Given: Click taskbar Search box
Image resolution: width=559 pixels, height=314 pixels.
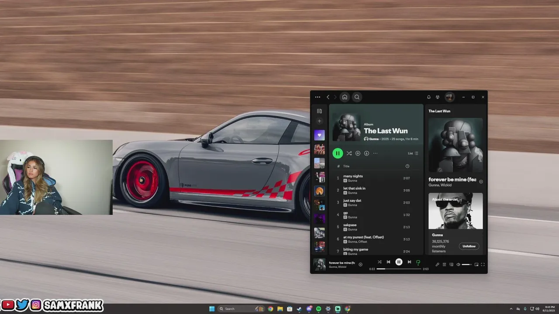Looking at the screenshot, I should click(x=241, y=309).
